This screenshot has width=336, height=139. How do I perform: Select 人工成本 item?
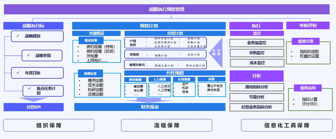(164, 86)
